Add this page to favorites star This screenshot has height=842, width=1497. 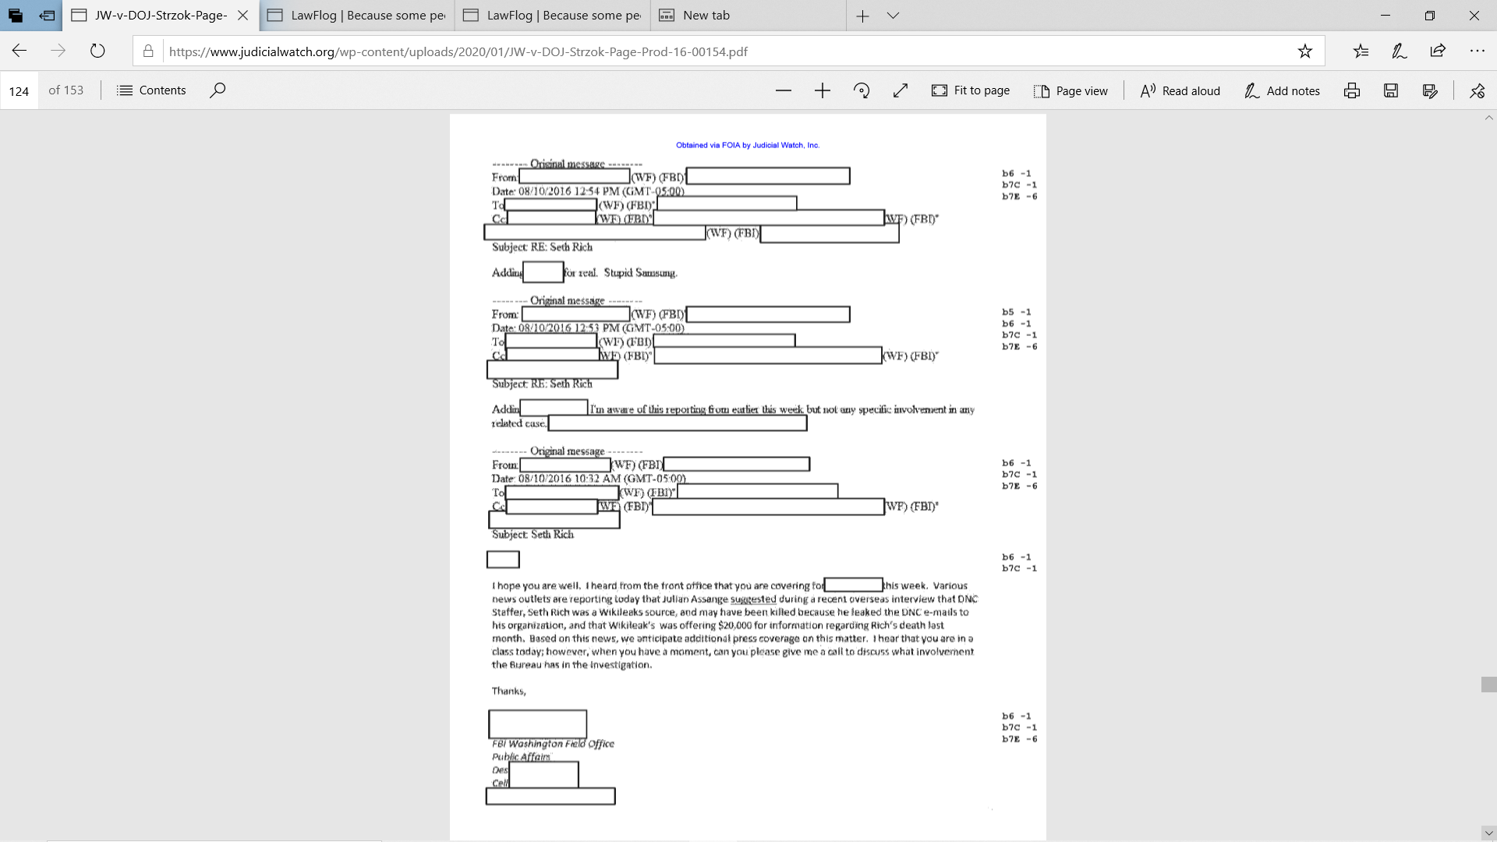point(1305,51)
